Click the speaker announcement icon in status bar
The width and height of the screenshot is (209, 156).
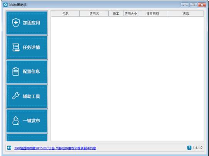click(9, 148)
